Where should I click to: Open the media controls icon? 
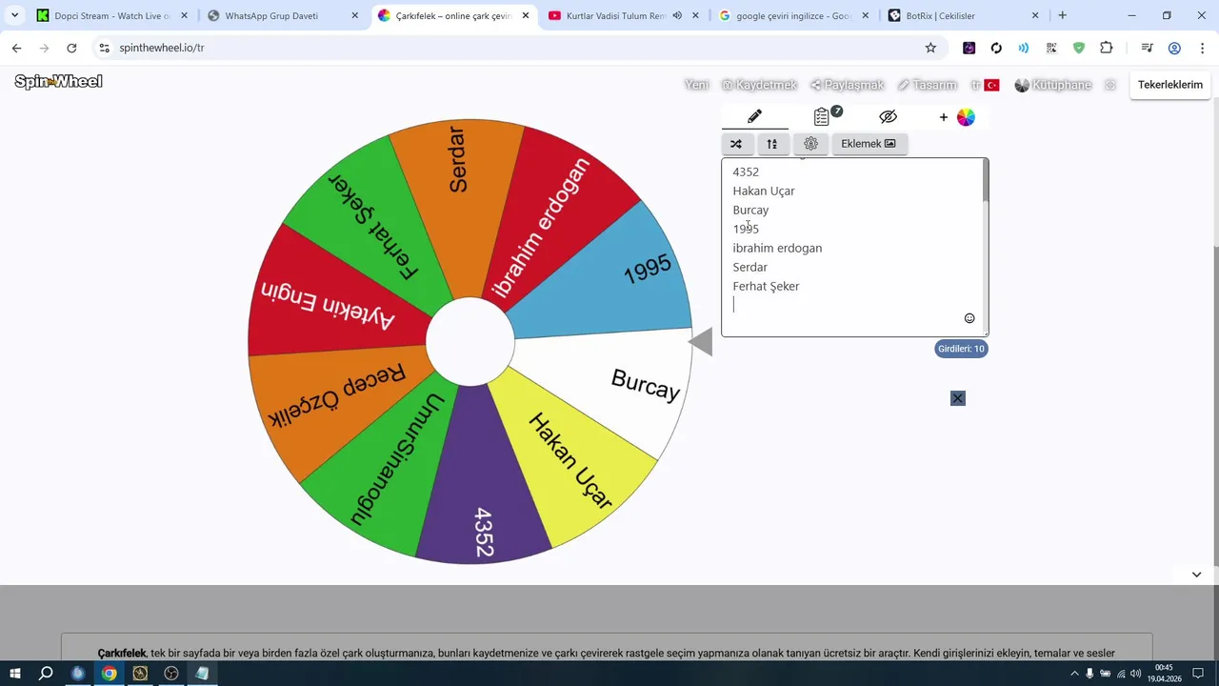tap(1147, 48)
